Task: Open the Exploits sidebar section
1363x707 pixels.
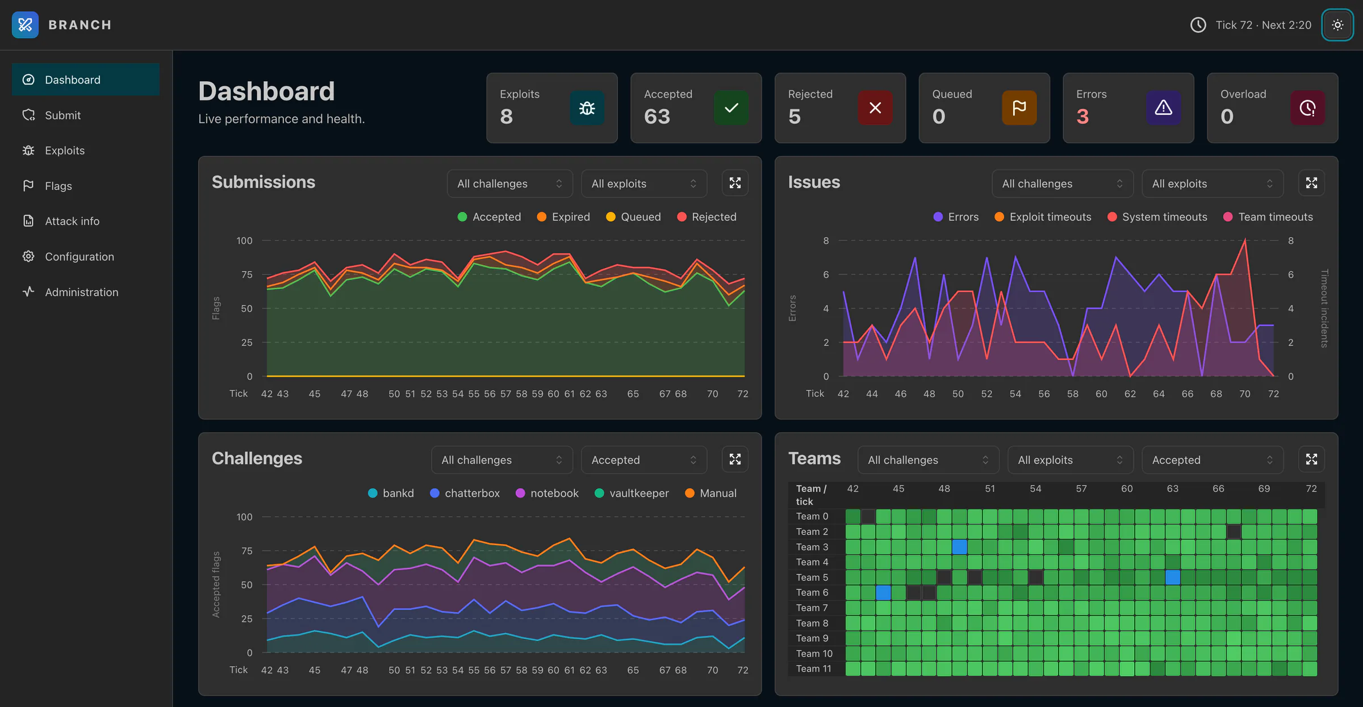Action: point(85,150)
